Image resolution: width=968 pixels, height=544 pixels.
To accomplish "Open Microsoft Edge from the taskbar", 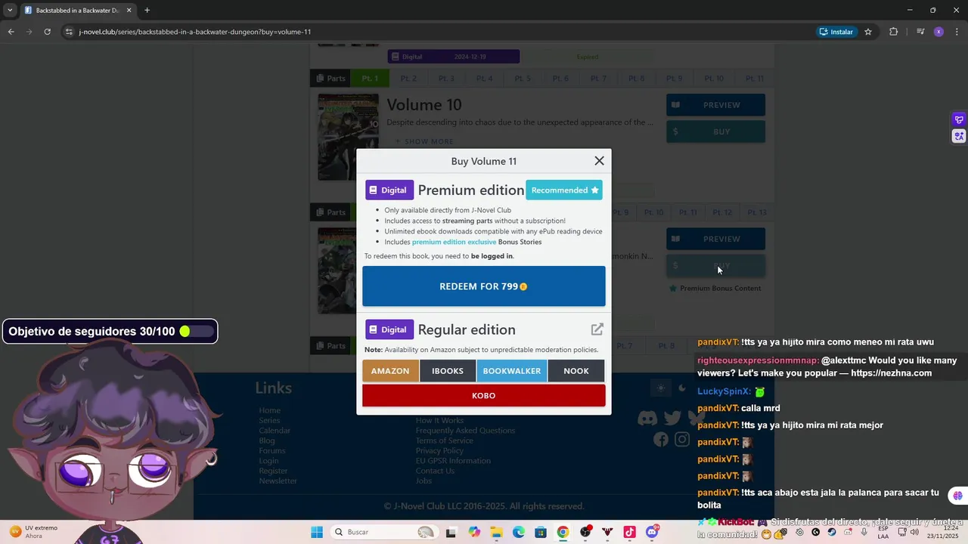I will (x=519, y=532).
